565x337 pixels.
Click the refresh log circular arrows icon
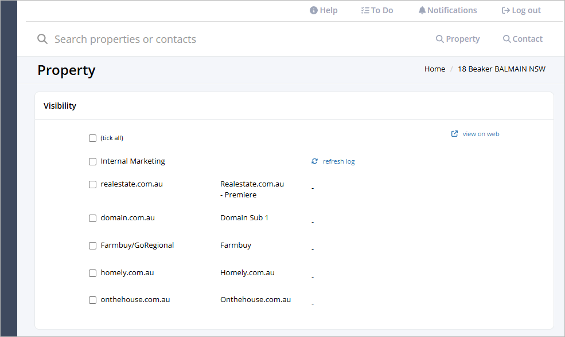coord(314,161)
